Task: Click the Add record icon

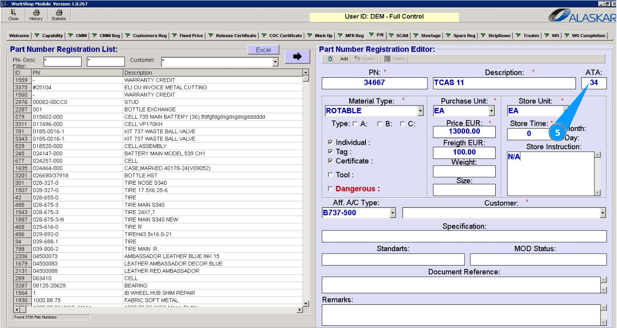Action: click(331, 59)
